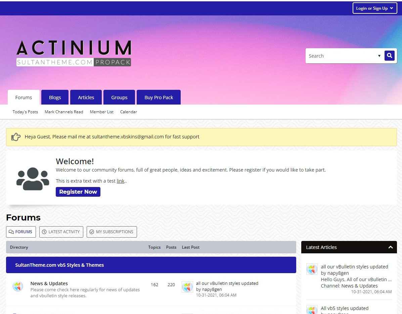Collapse the Latest Articles panel chevron
This screenshot has height=314, width=402.
[391, 247]
